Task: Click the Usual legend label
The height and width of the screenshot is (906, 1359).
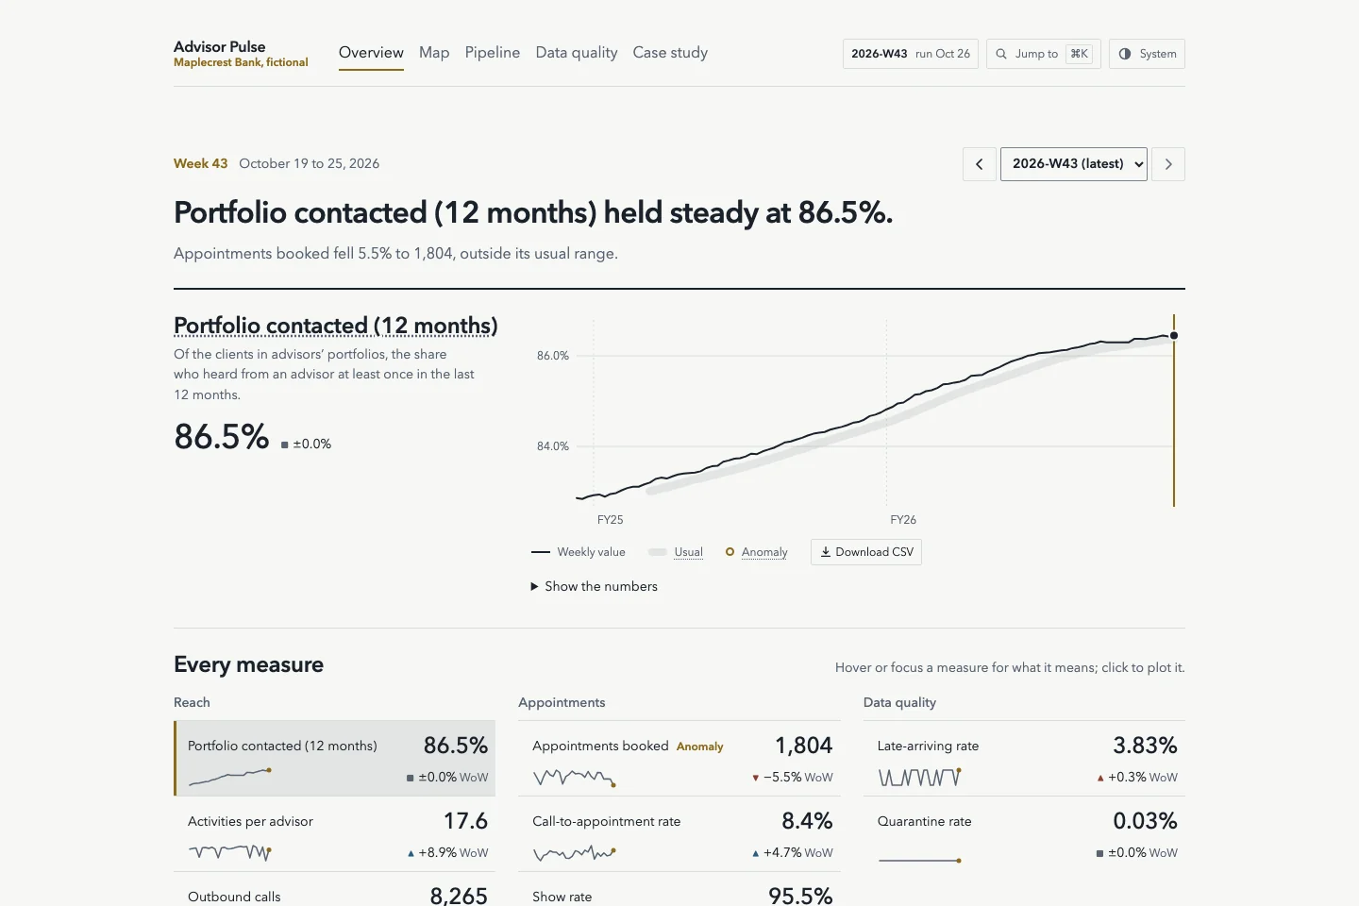Action: [688, 552]
